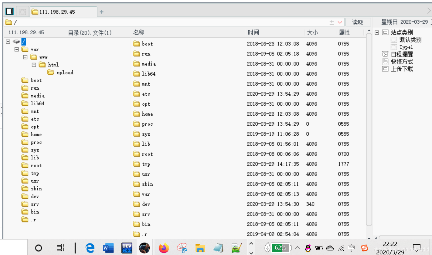Screen dimensions: 432x255
Task: Select the proc row in the file list
Action: pyautogui.click(x=248, y=124)
